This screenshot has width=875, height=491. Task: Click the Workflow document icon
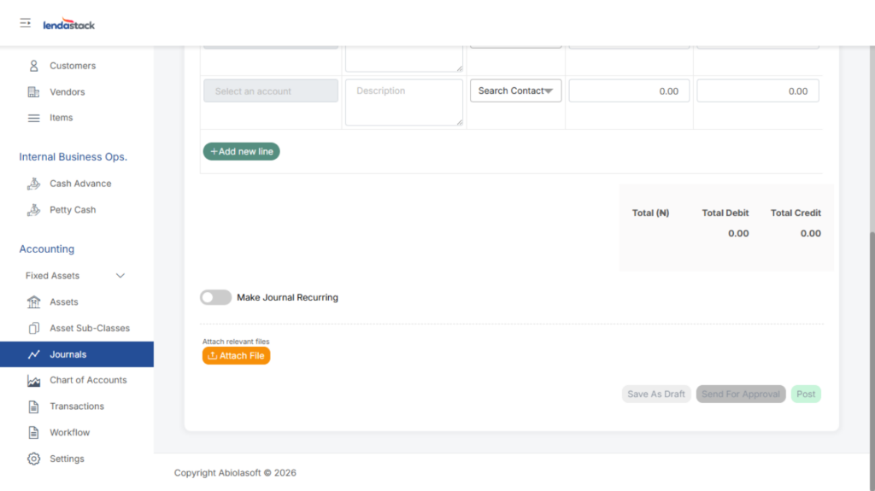click(x=34, y=433)
